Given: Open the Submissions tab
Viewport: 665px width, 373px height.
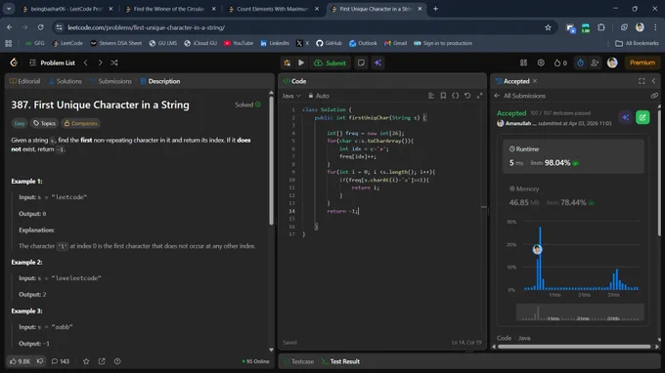Looking at the screenshot, I should (x=111, y=81).
